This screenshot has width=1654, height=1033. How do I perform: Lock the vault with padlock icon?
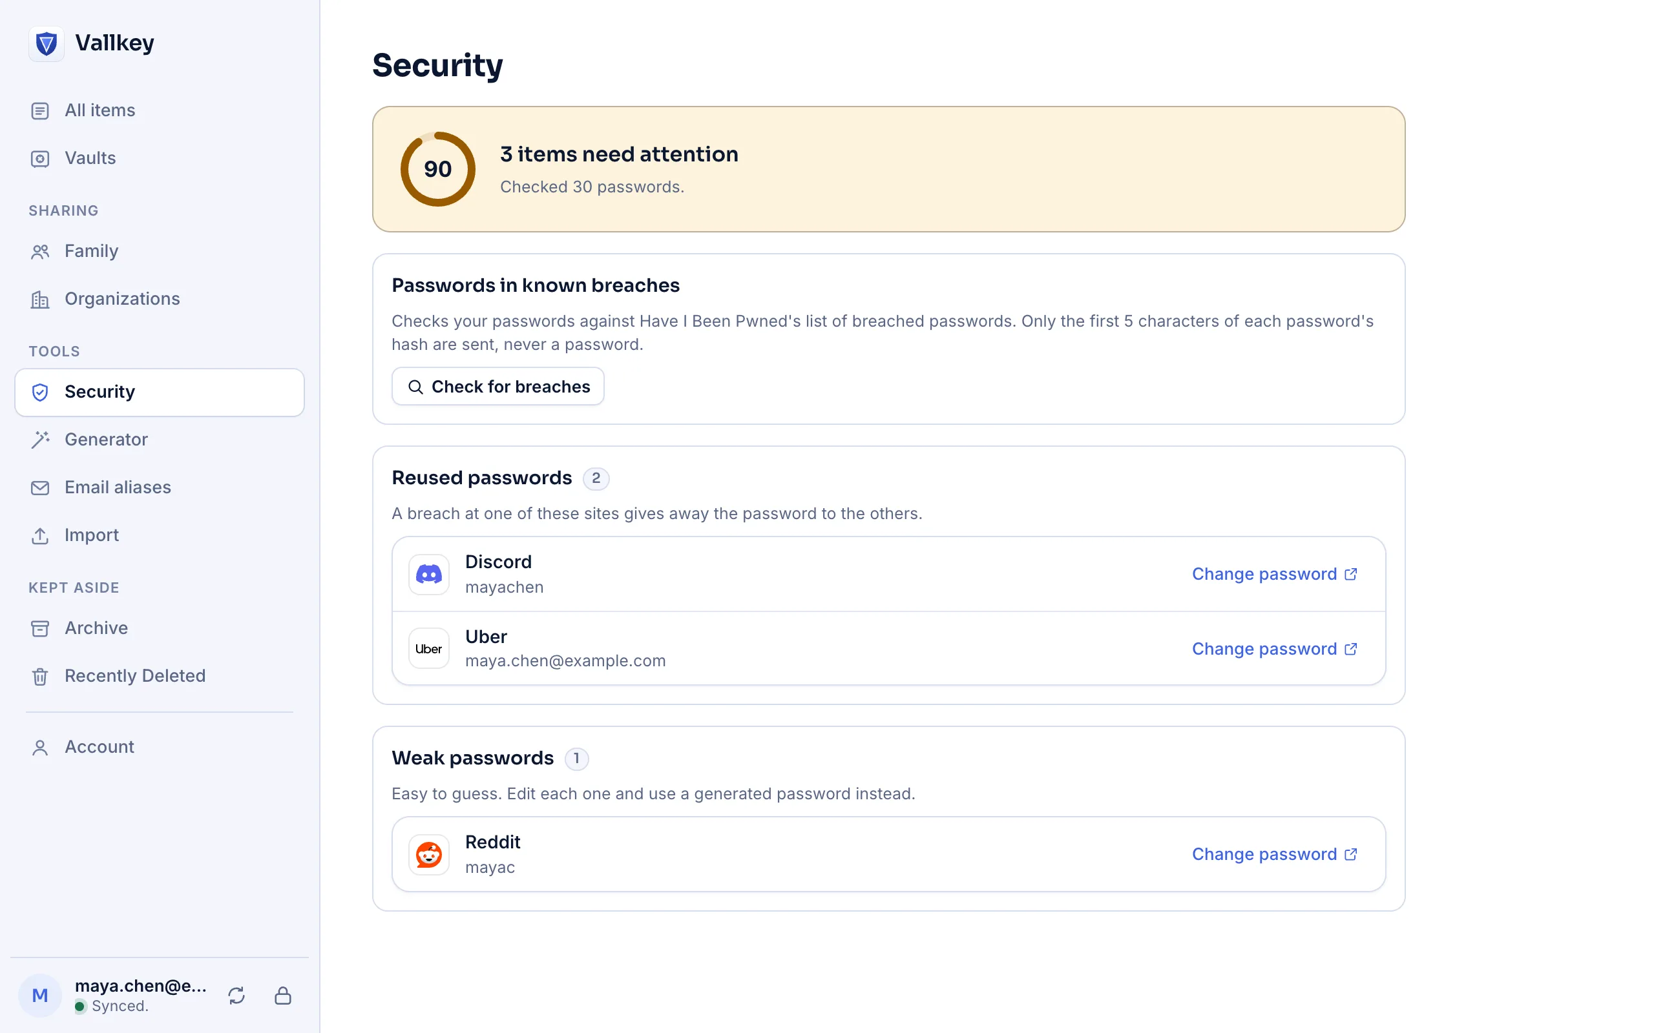(x=283, y=996)
